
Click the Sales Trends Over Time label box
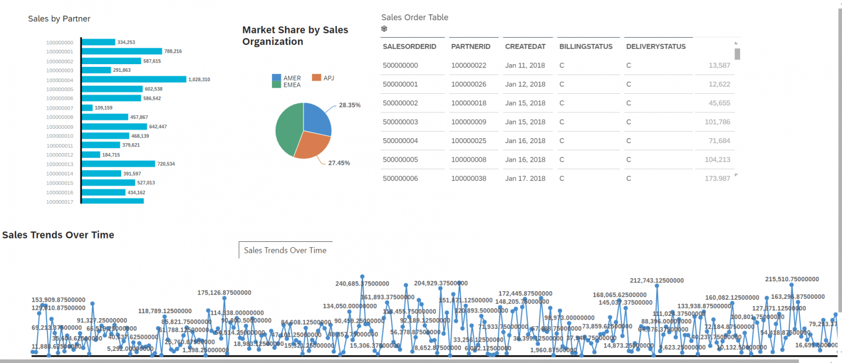point(286,250)
